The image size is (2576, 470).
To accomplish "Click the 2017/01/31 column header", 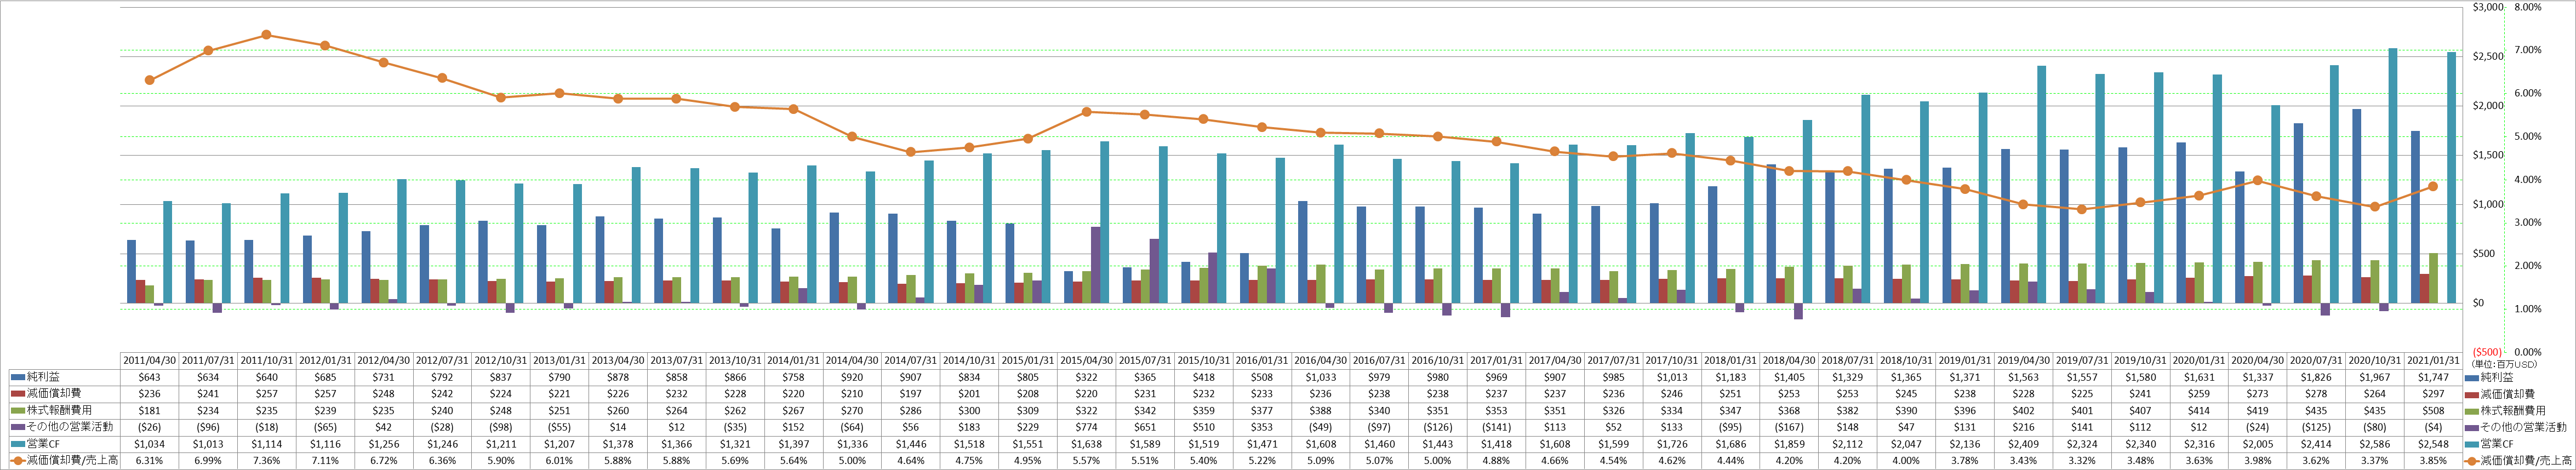I will pyautogui.click(x=1496, y=360).
